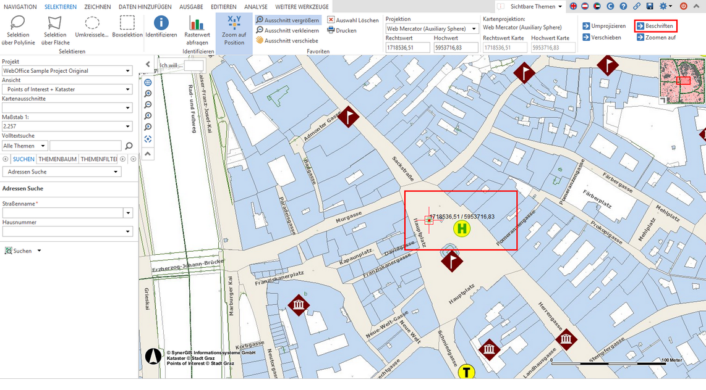Select Ausschnitt vergrößern zoom-in tool
Image resolution: width=706 pixels, height=390 pixels.
[x=287, y=20]
